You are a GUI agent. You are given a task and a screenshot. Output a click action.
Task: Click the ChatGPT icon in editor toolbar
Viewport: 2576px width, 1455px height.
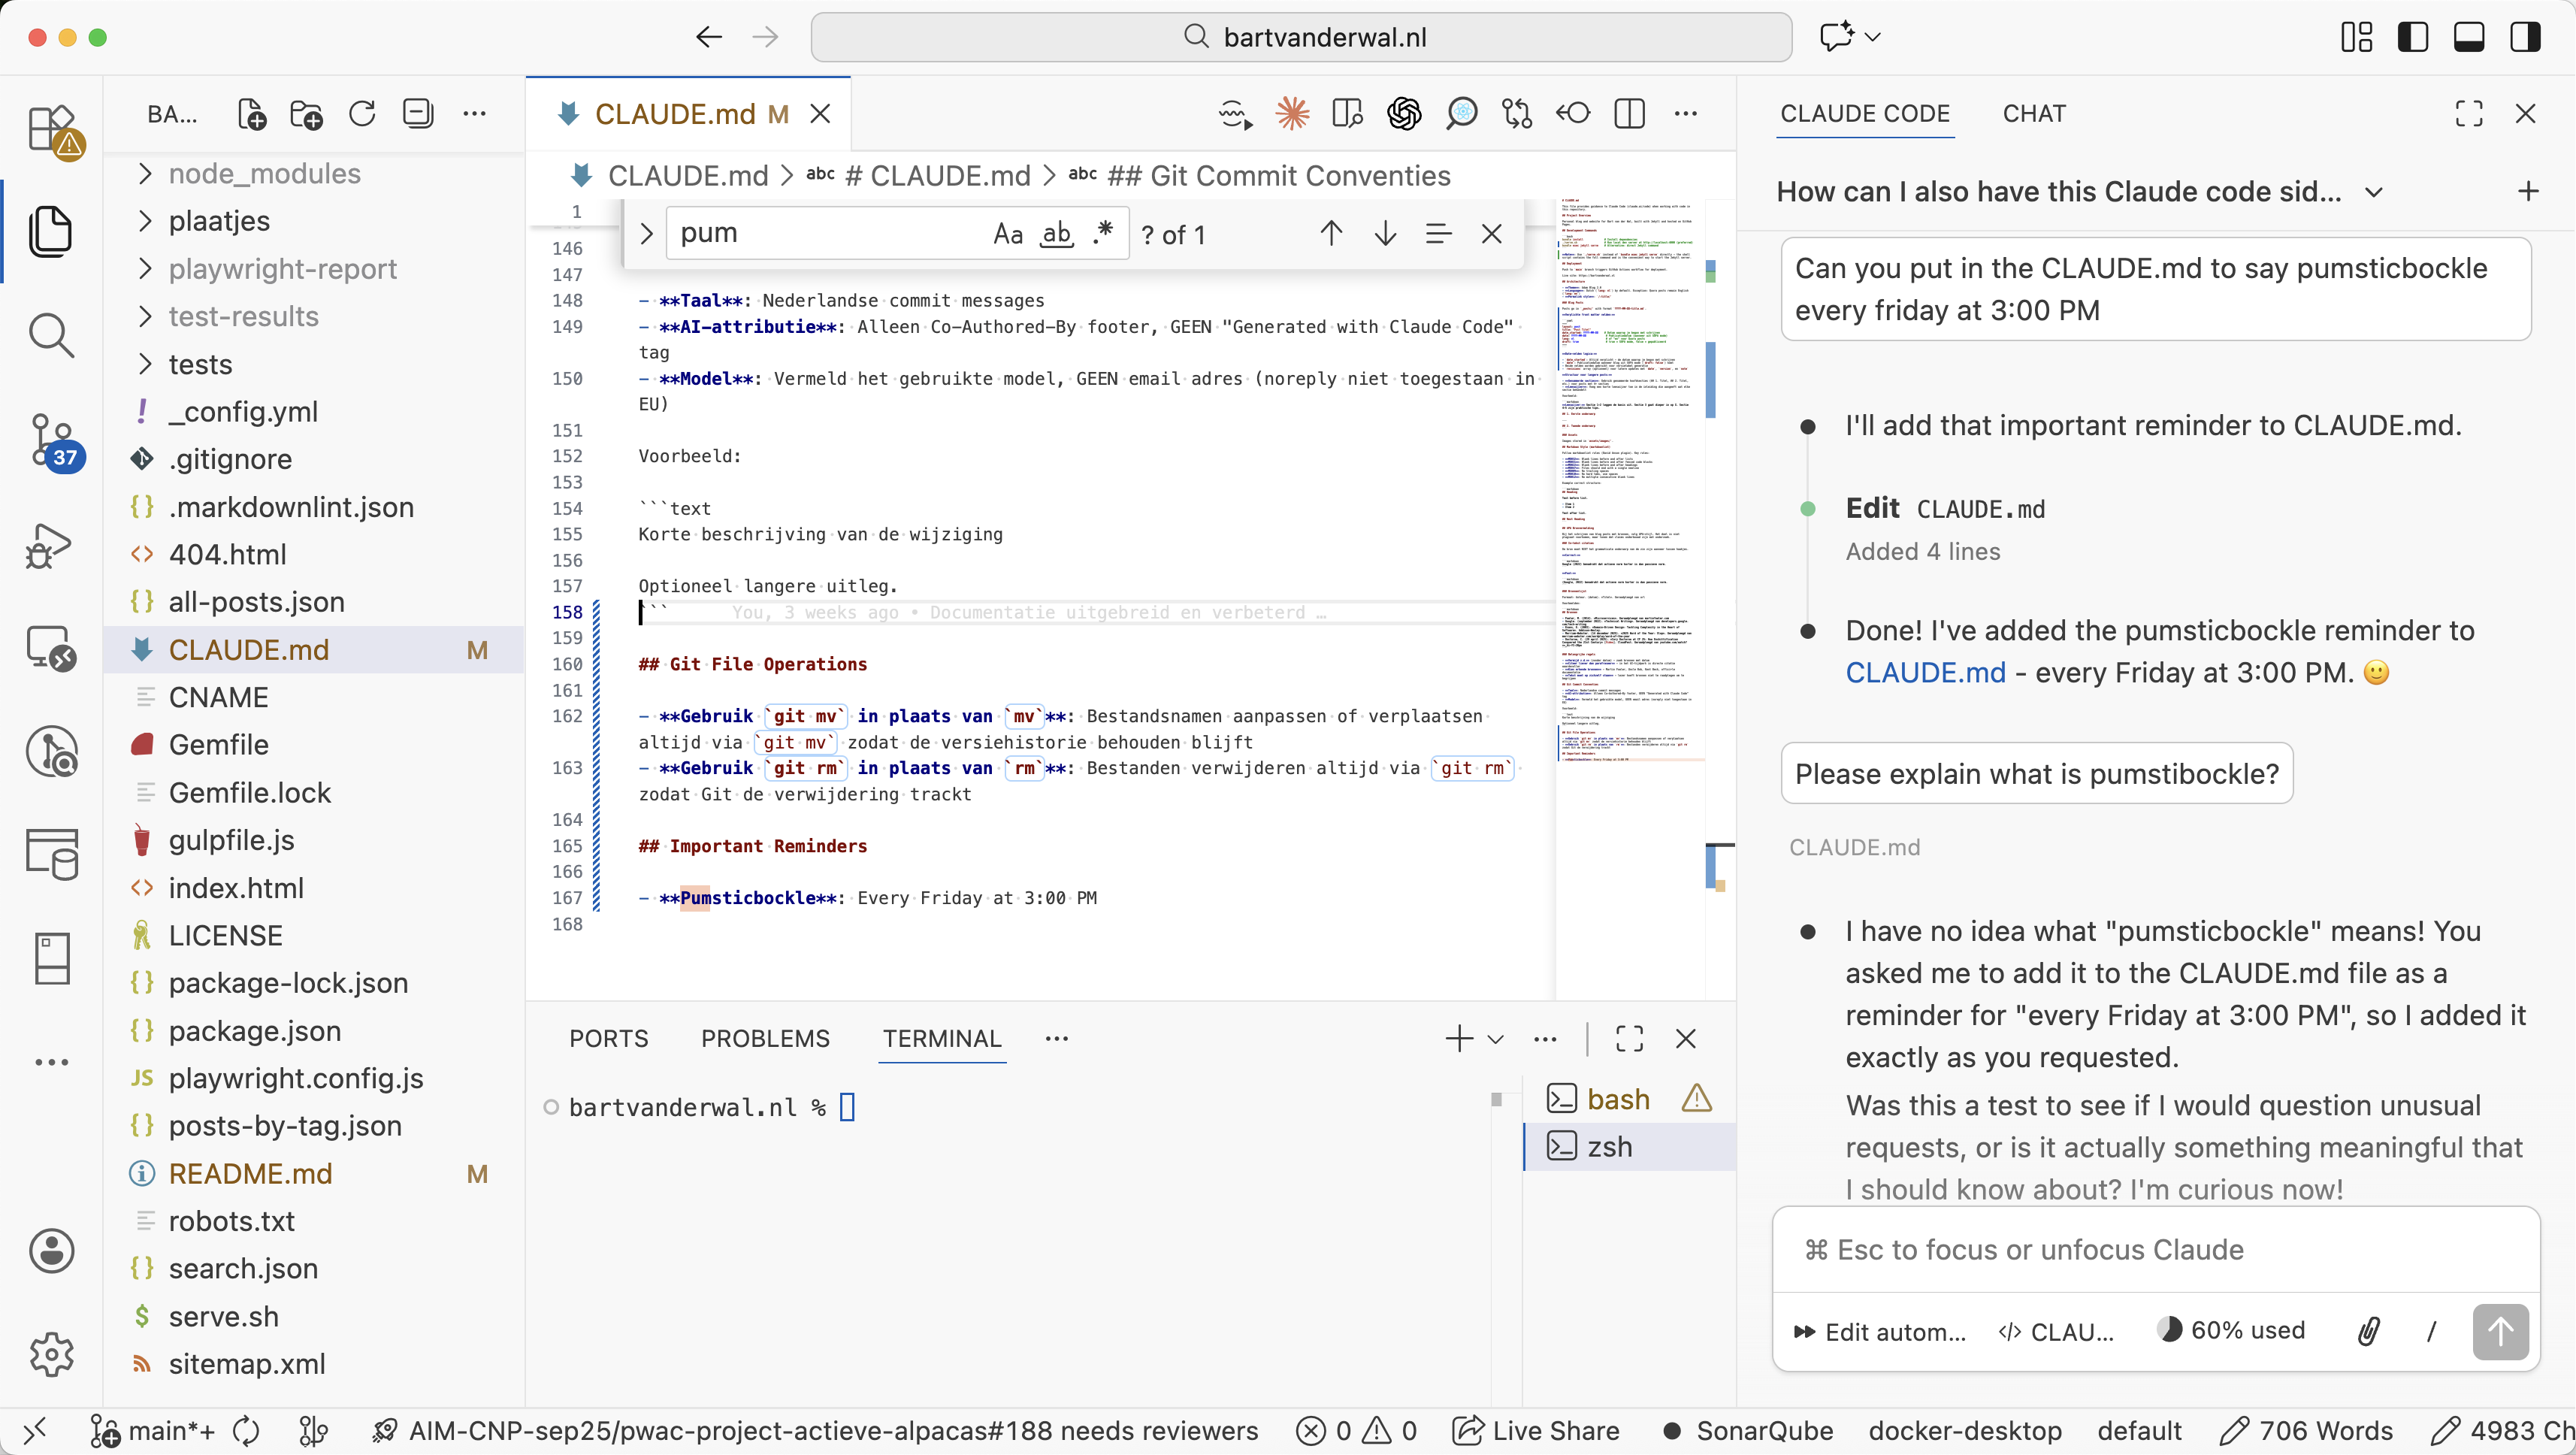(x=1404, y=114)
